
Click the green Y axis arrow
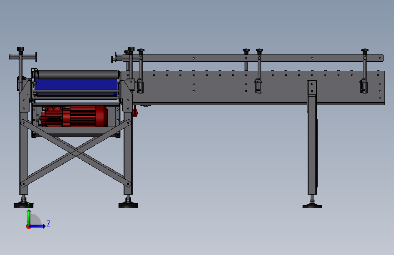29,218
